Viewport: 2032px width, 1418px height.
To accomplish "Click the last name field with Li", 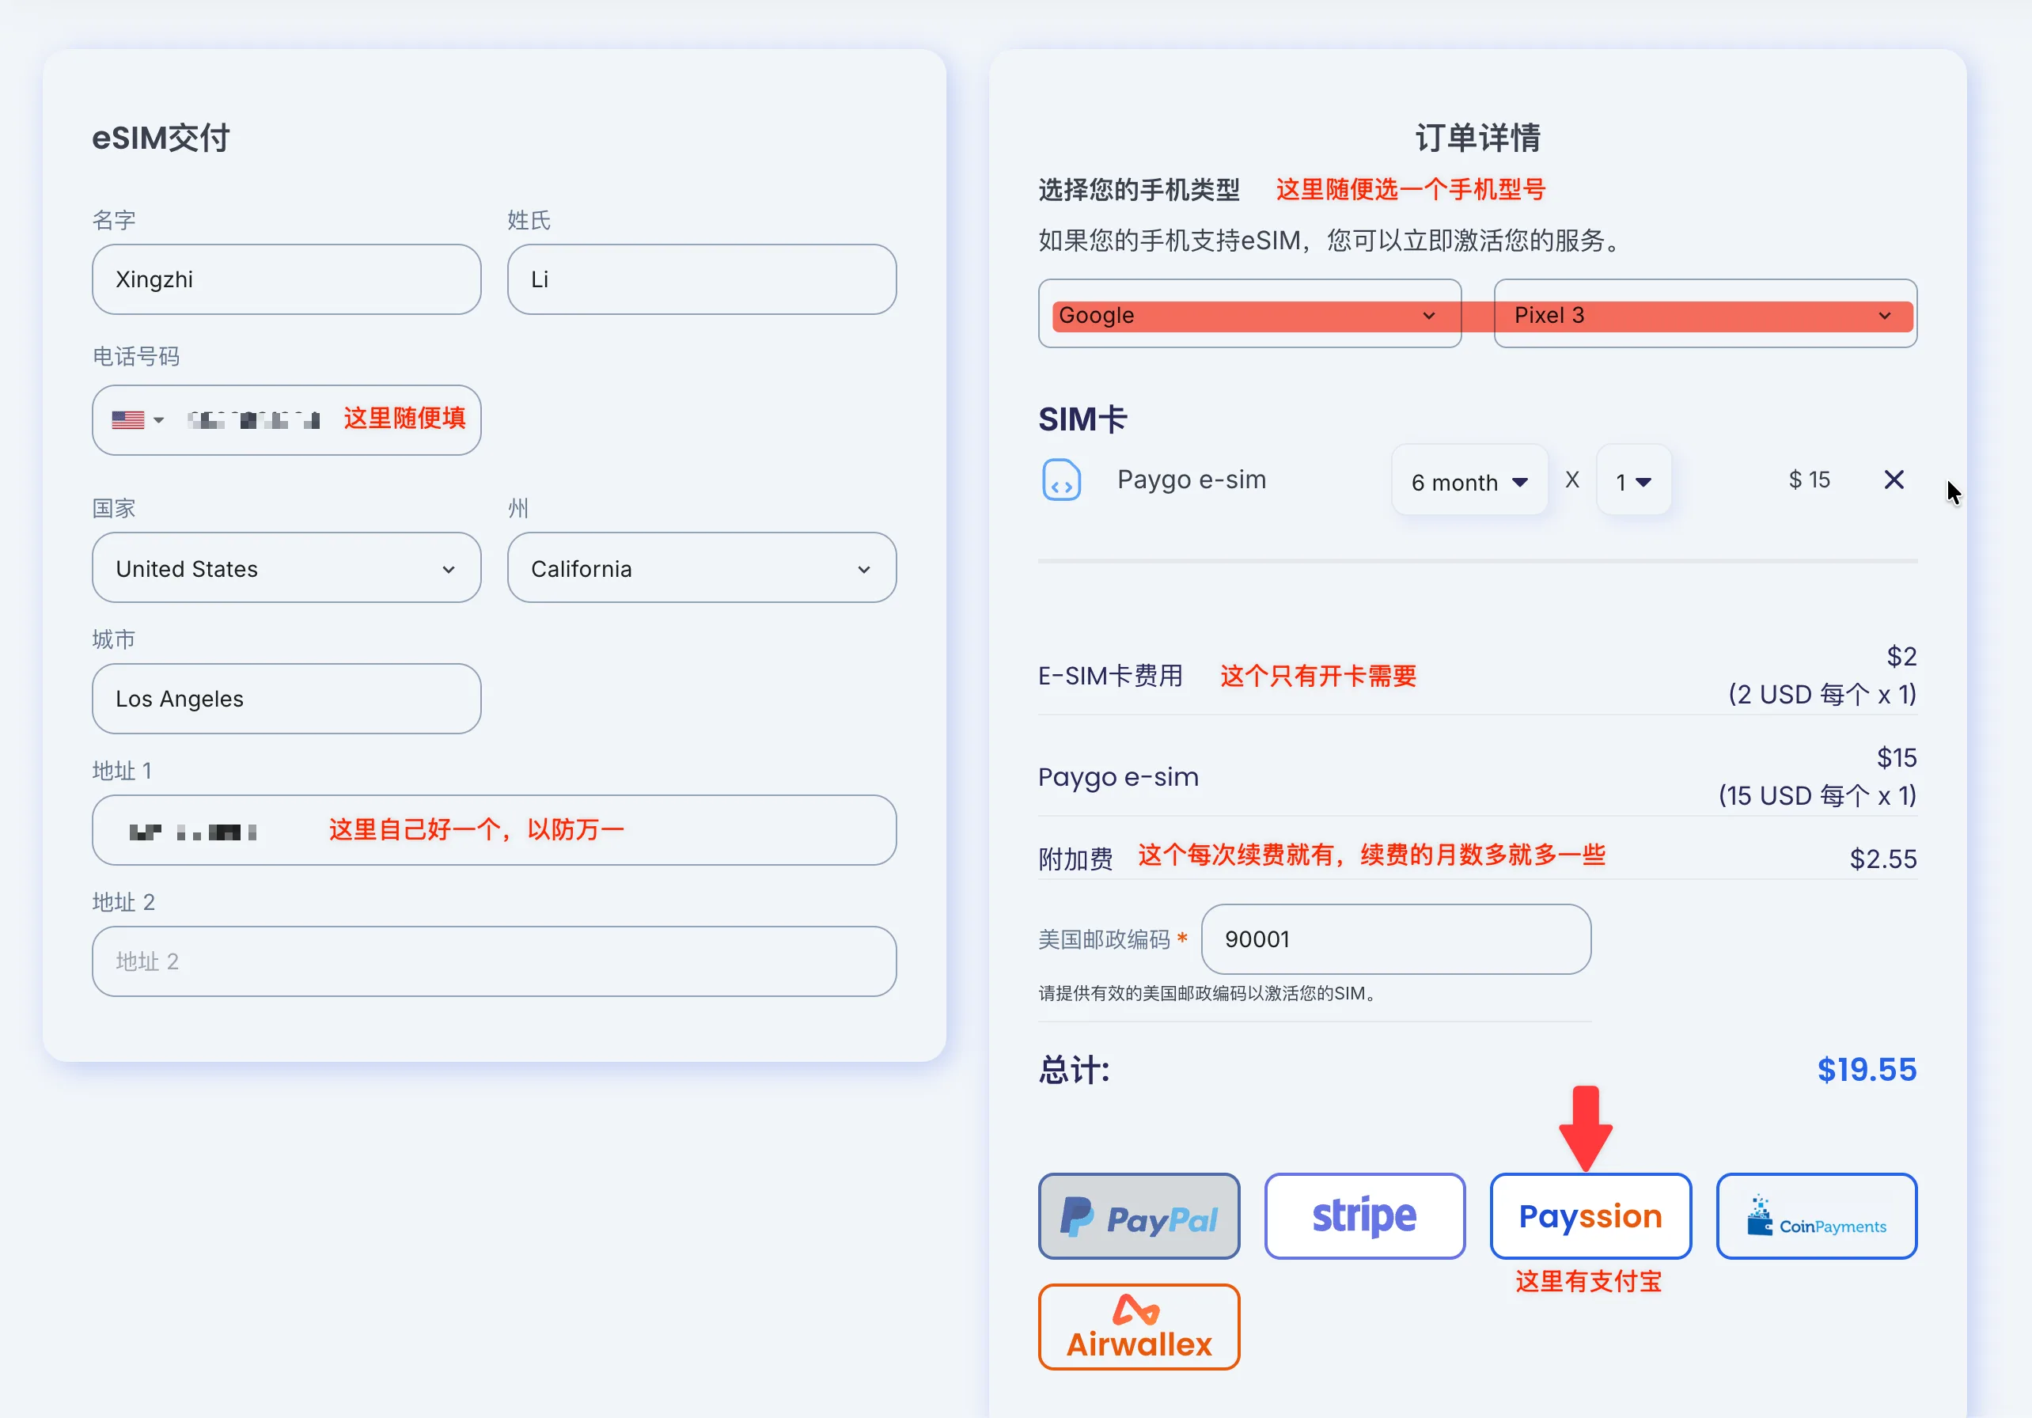I will (x=701, y=279).
